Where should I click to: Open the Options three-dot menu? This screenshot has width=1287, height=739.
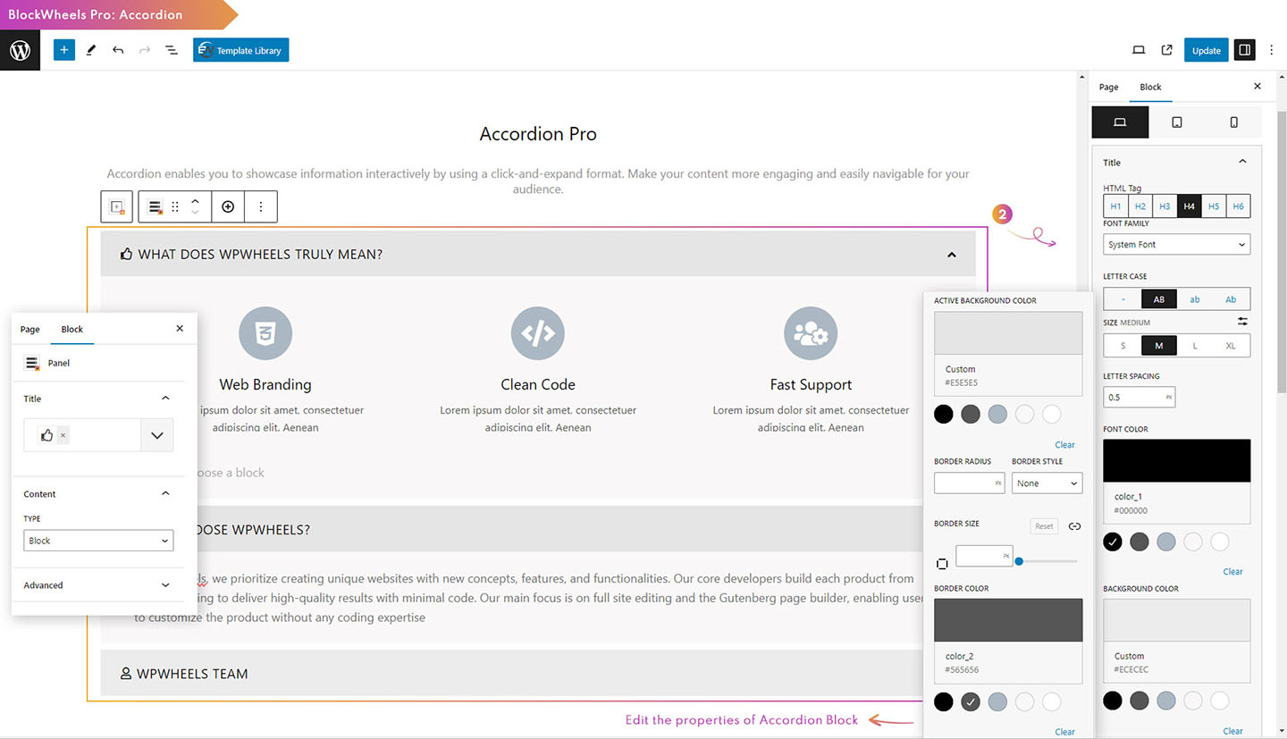tap(1271, 51)
